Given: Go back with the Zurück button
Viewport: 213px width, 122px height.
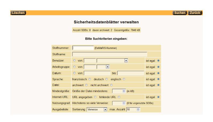Looking at the screenshot, I should 195,13.
